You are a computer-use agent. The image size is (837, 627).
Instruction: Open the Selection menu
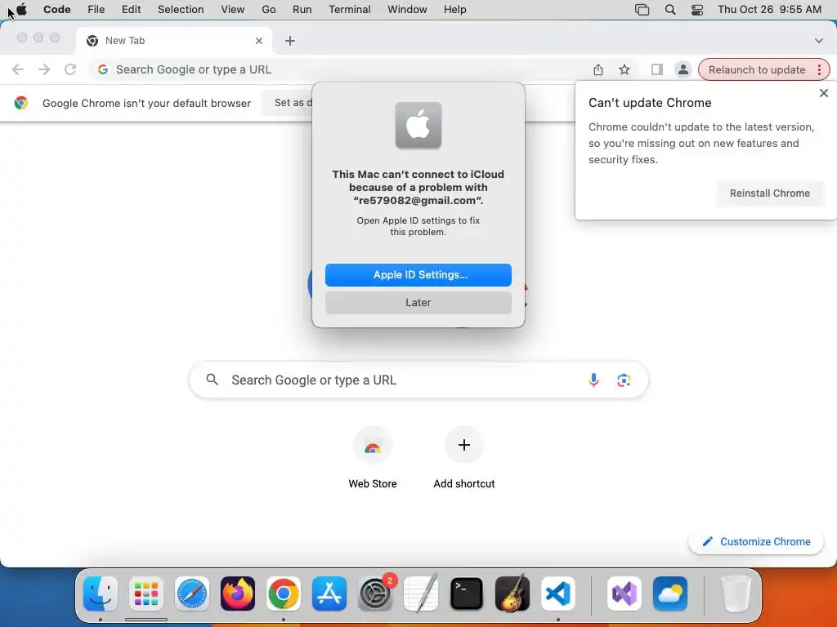click(x=181, y=10)
